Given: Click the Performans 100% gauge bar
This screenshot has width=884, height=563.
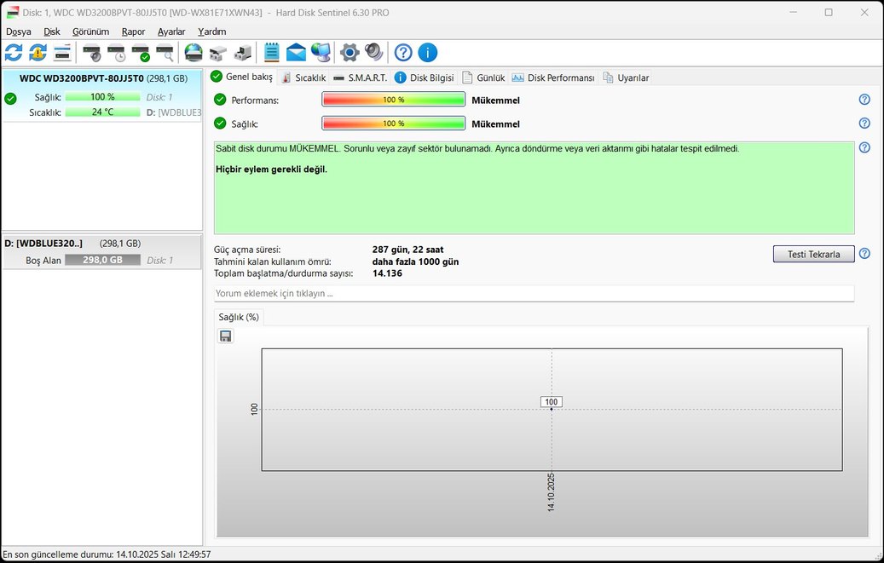Looking at the screenshot, I should 393,100.
